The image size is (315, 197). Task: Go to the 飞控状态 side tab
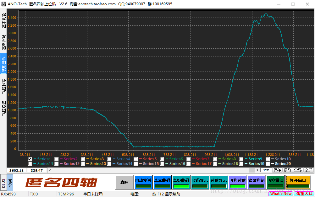pos(4,86)
